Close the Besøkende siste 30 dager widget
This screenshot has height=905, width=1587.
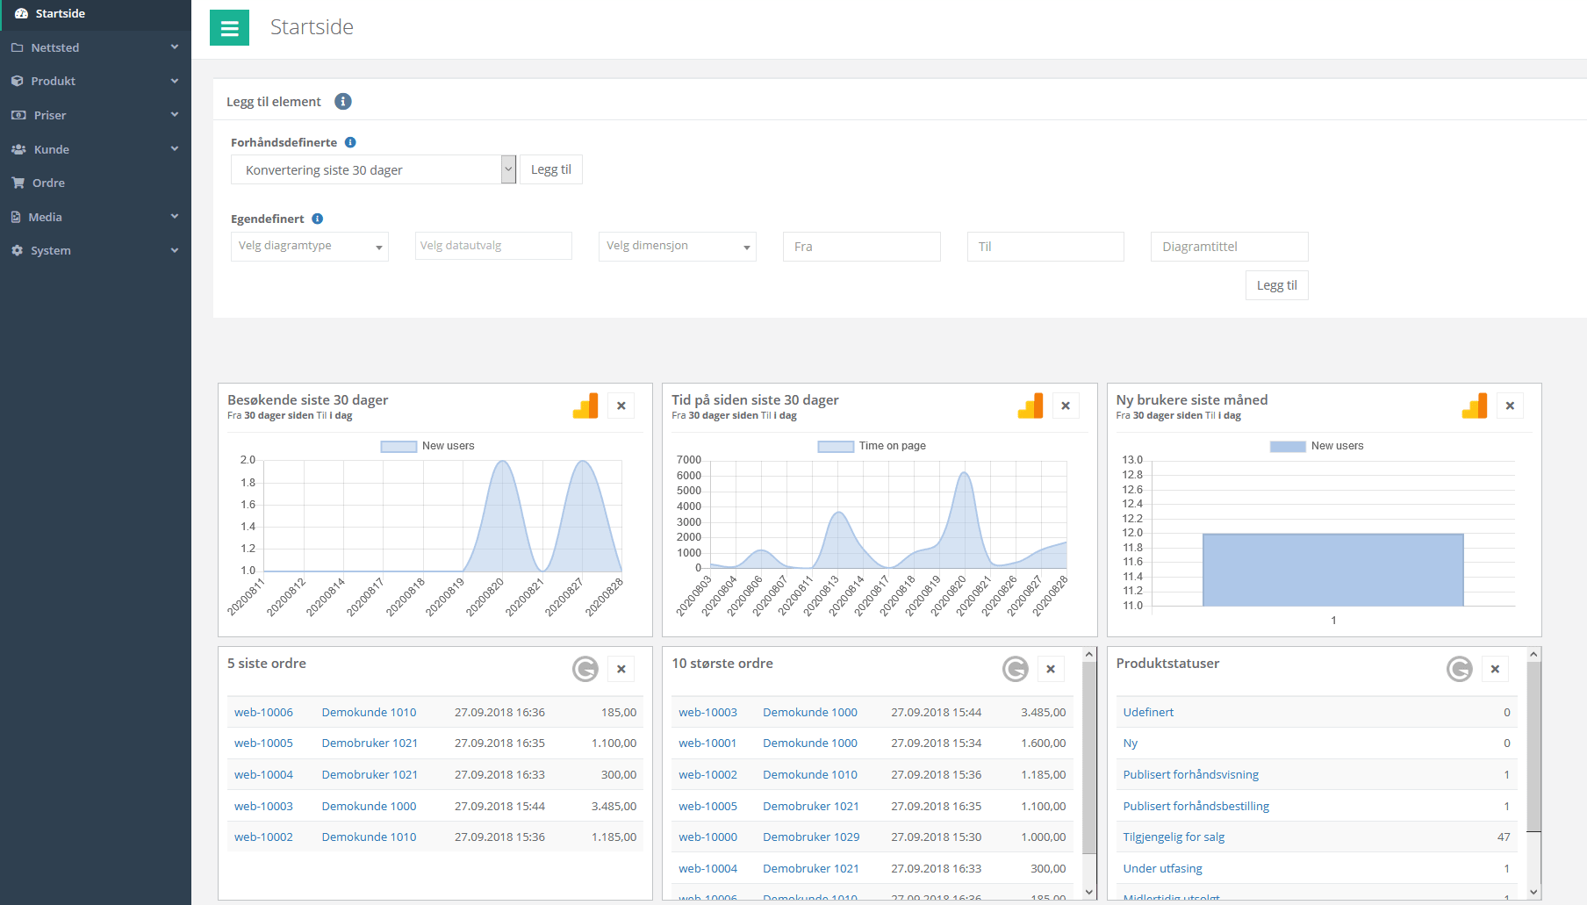pyautogui.click(x=621, y=406)
